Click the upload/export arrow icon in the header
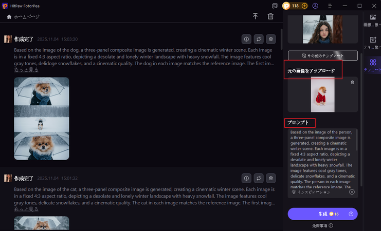Viewport: 381px width, 231px height. (256, 16)
